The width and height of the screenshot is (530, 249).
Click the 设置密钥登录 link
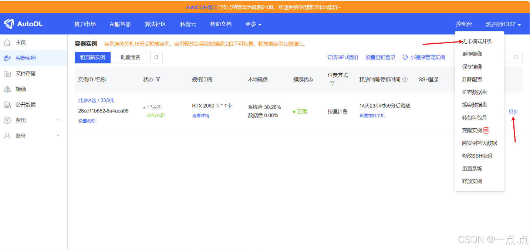[380, 57]
